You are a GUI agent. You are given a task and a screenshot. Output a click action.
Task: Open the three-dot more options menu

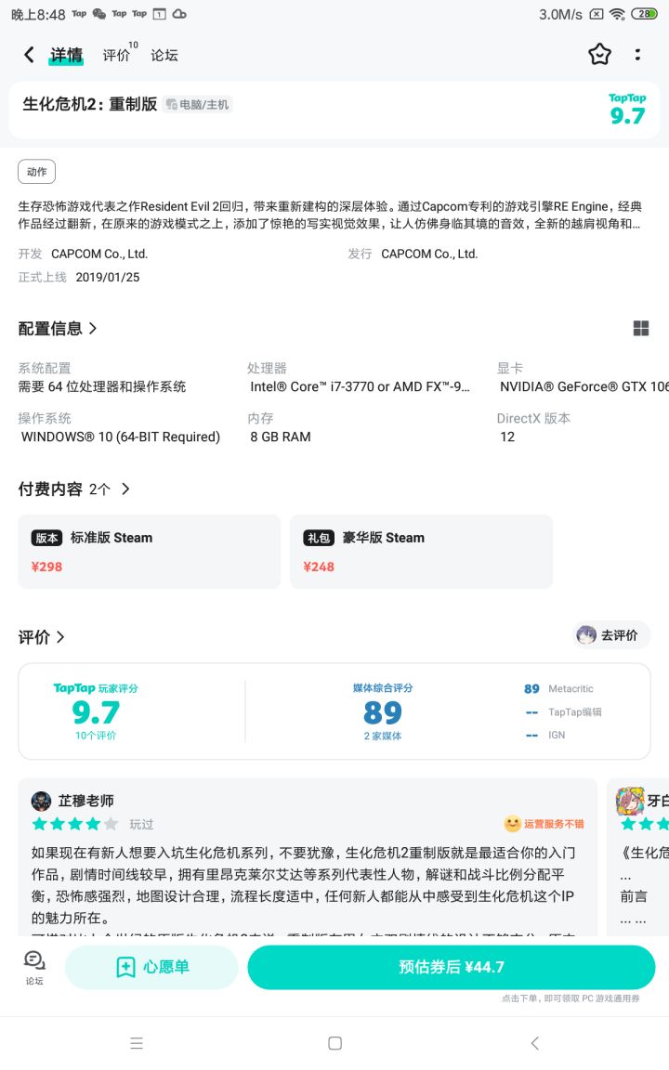637,55
